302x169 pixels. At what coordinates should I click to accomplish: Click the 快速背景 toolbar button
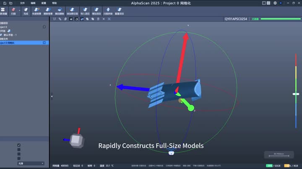tap(36, 11)
